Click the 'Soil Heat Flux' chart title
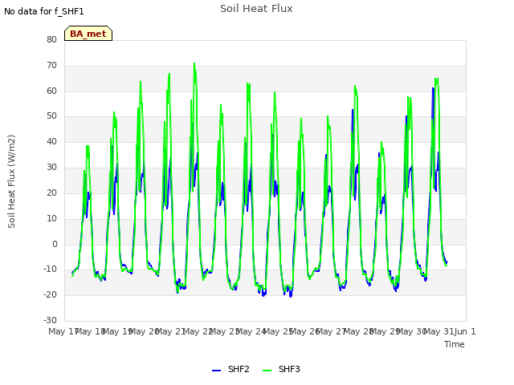Viewport: 514px width, 385px height. (x=256, y=9)
